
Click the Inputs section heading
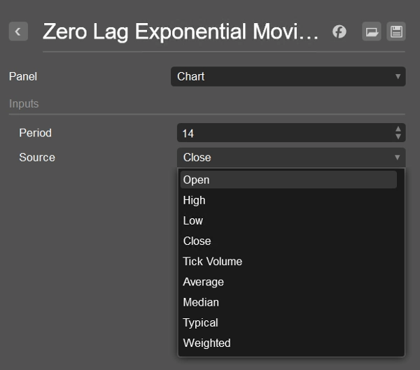24,104
